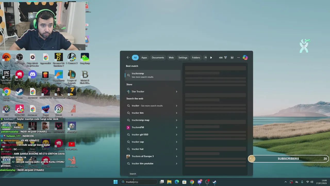Image resolution: width=330 pixels, height=186 pixels.
Task: Select Truckers of Europe 3 result
Action: coord(153,156)
